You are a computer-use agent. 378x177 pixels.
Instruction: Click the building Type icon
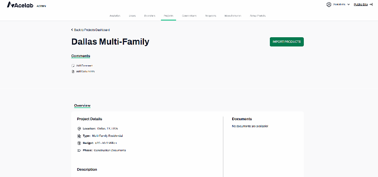(79, 136)
